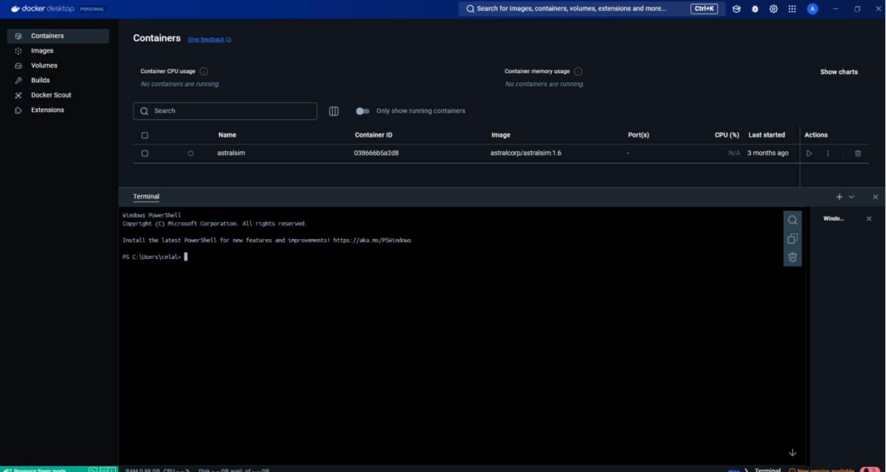Close the Windo... terminal session tab
886x472 pixels.
(869, 219)
